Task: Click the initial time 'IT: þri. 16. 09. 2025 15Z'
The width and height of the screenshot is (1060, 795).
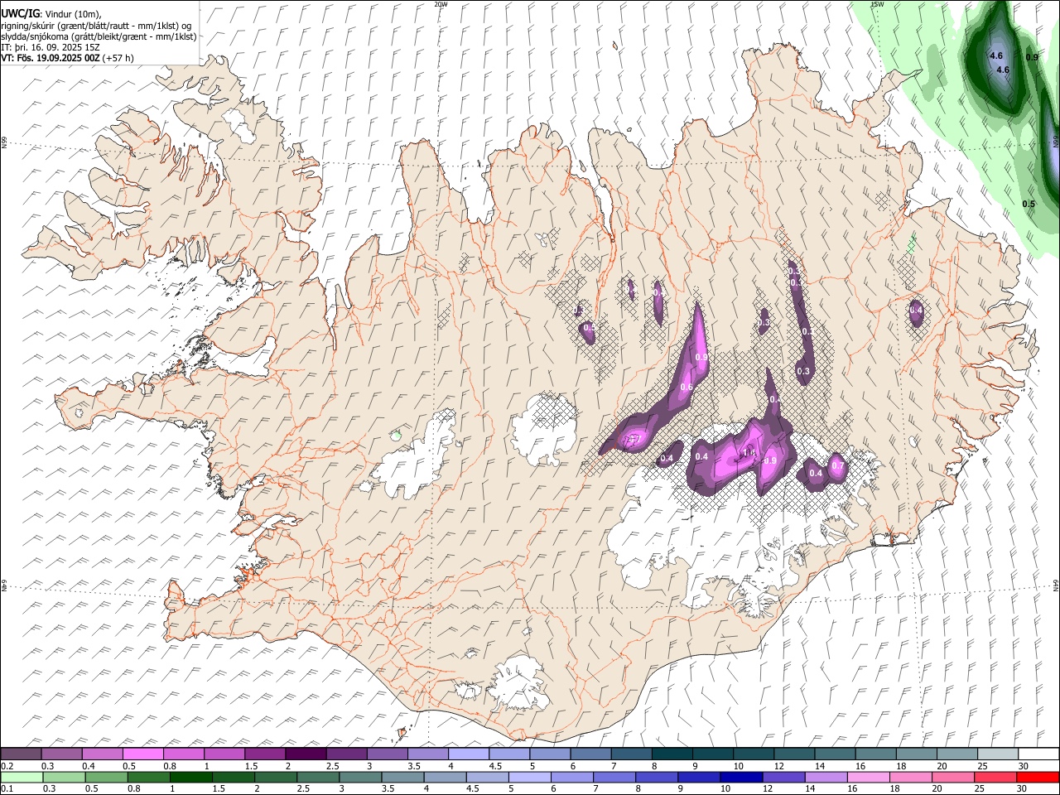Action: [51, 47]
